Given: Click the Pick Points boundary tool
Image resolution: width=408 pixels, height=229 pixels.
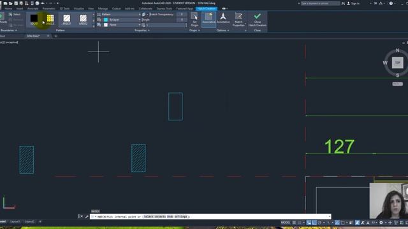Looking at the screenshot, I should tap(3, 18).
